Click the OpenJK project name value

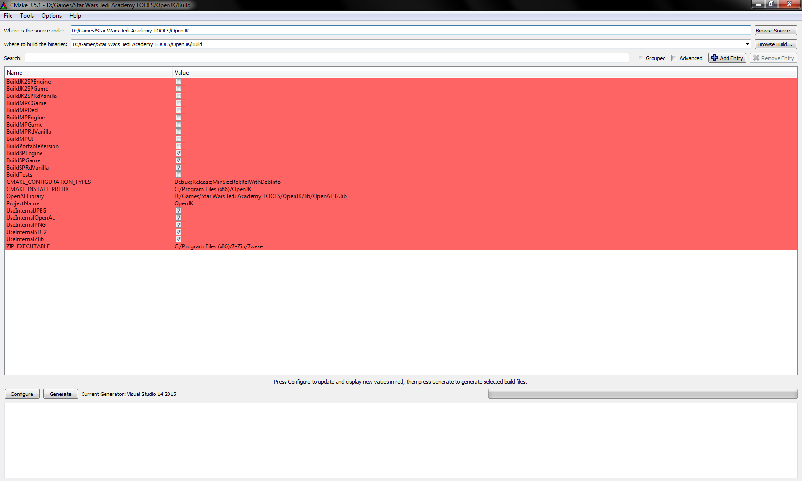(x=184, y=203)
